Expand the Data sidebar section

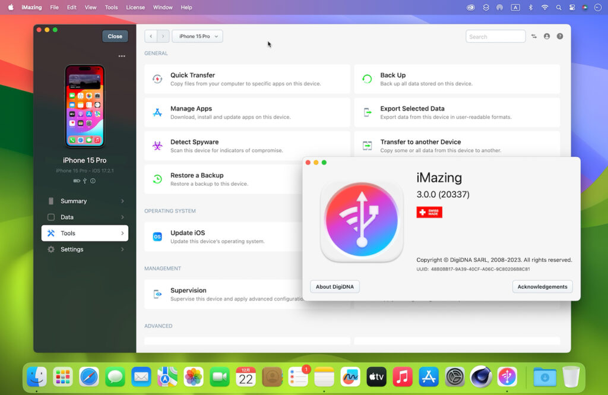point(83,217)
